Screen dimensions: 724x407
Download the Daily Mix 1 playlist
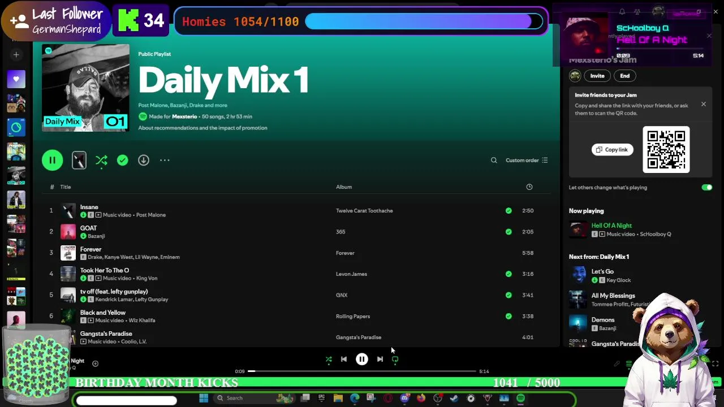(x=144, y=161)
